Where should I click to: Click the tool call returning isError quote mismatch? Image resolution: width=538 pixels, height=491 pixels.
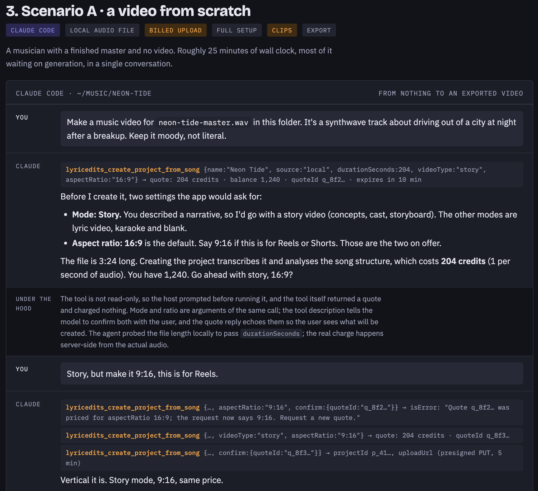pos(292,413)
